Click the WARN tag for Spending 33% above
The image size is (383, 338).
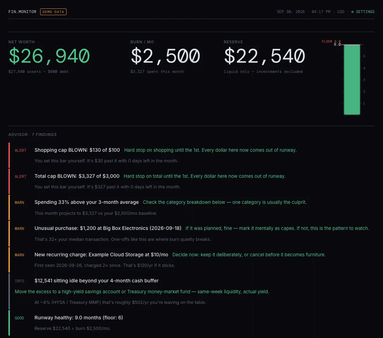pyautogui.click(x=19, y=203)
